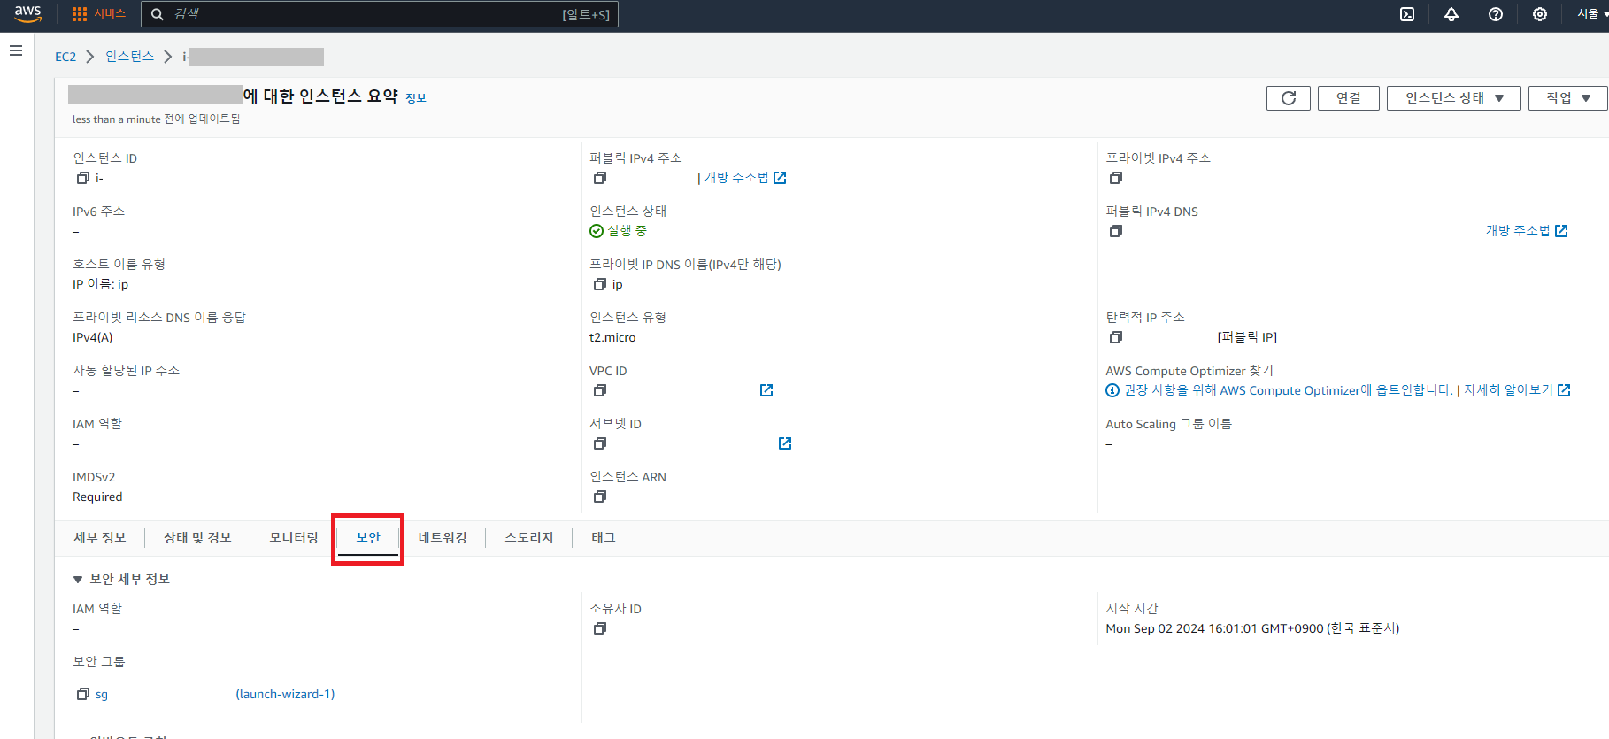The image size is (1609, 739).
Task: Switch to the 태그 tab
Action: coord(604,537)
